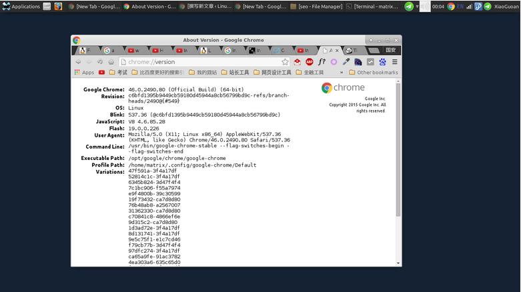Click the chrome://version address bar
Viewport: 521px width, 292px height.
pyautogui.click(x=203, y=62)
